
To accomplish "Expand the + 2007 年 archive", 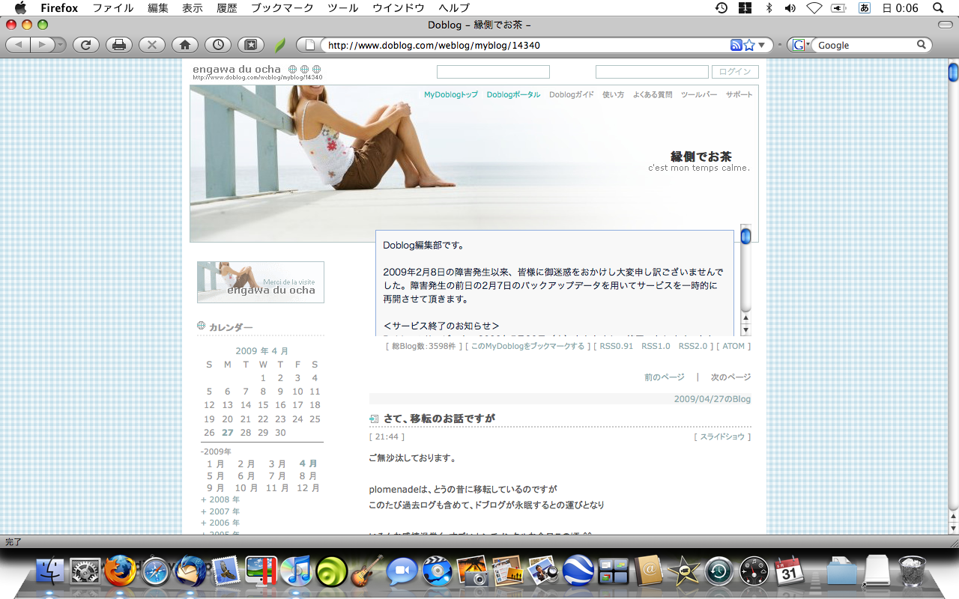I will click(x=220, y=511).
